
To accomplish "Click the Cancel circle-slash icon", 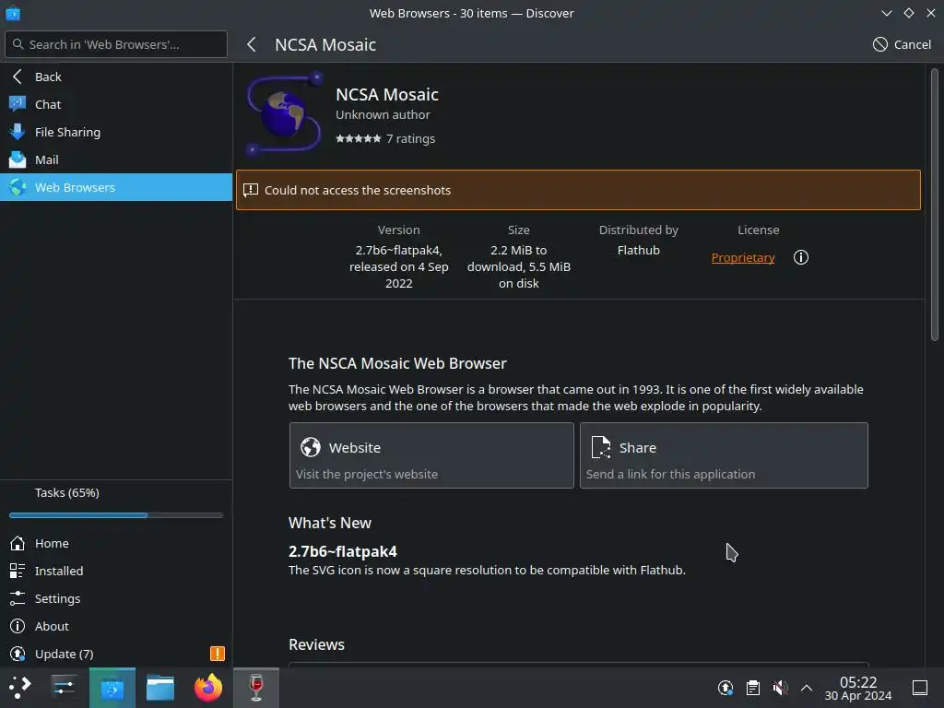I will tap(880, 44).
